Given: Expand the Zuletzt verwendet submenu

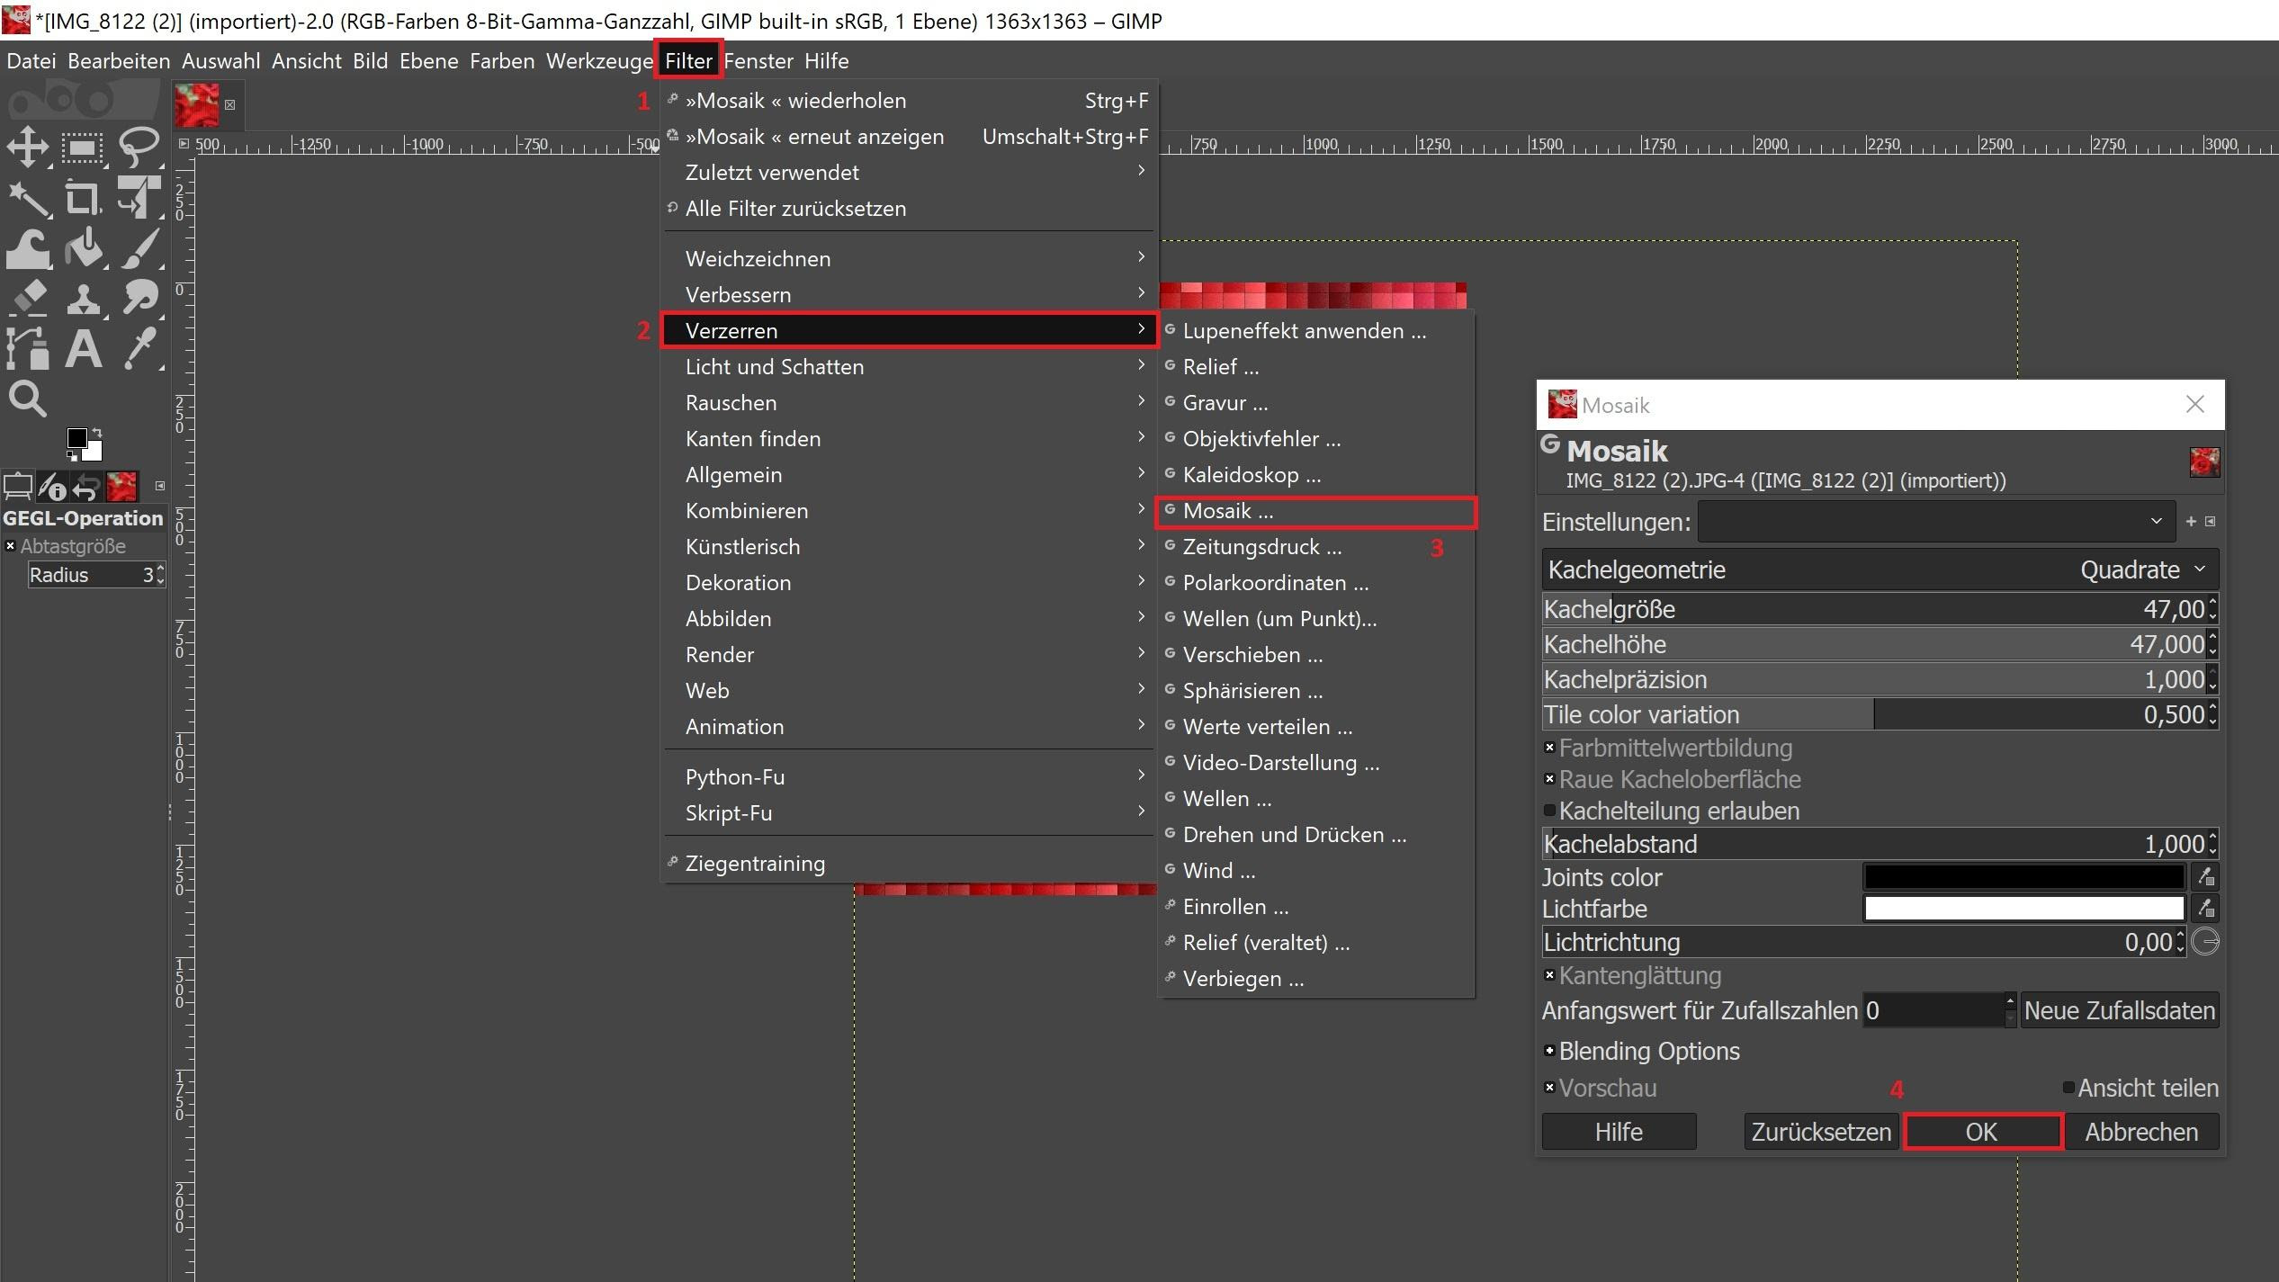Looking at the screenshot, I should 909,172.
